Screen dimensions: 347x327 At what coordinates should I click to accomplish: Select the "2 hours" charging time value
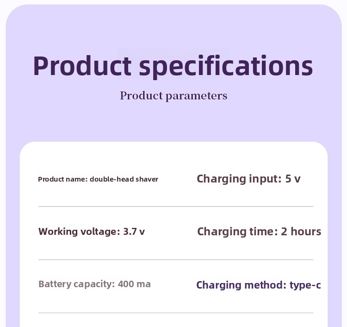pyautogui.click(x=301, y=232)
